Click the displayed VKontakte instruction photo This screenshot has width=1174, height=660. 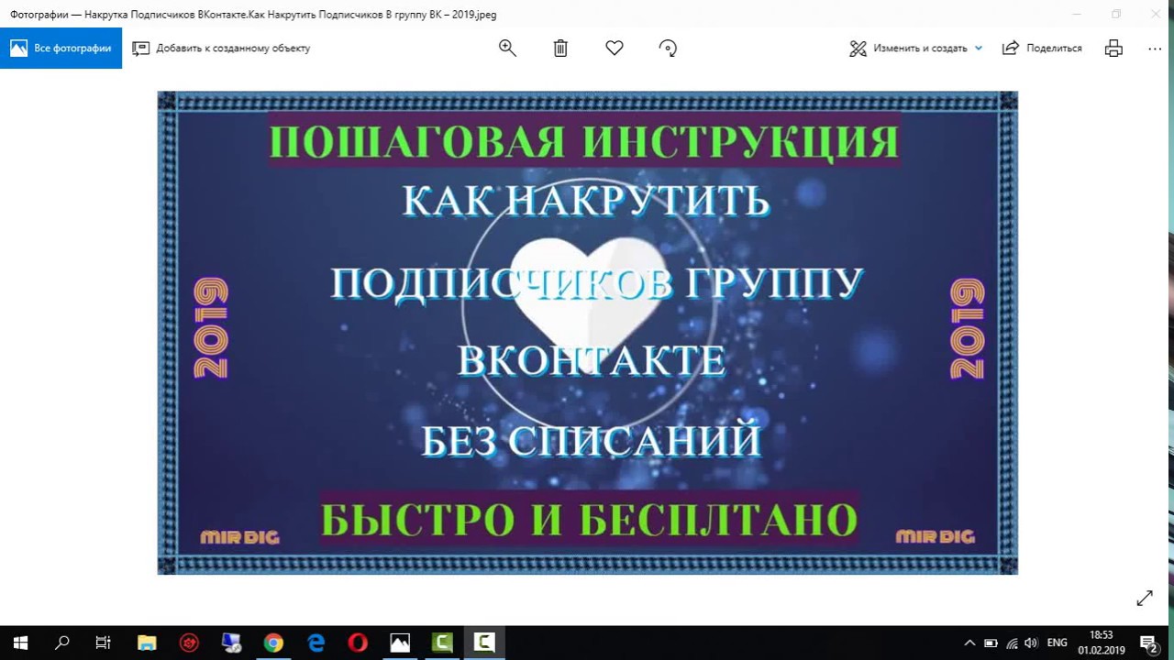click(587, 333)
